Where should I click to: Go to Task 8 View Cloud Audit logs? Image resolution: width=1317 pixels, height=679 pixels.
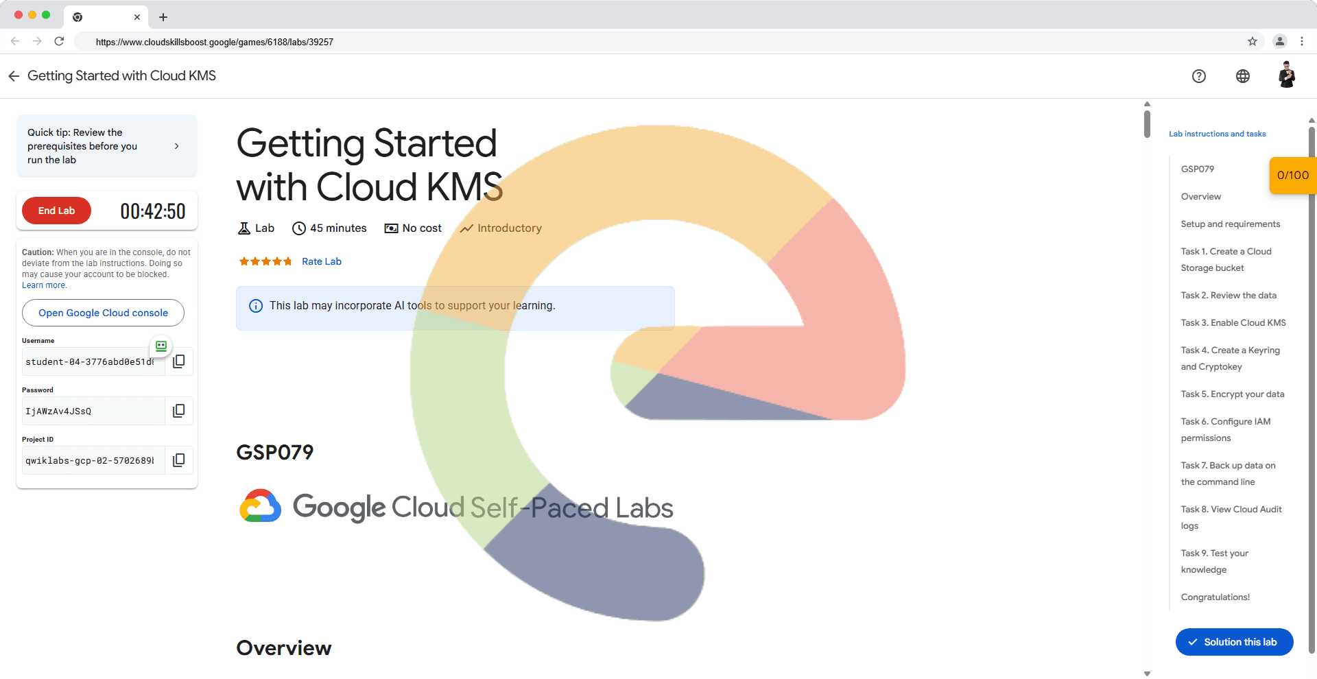tap(1231, 517)
